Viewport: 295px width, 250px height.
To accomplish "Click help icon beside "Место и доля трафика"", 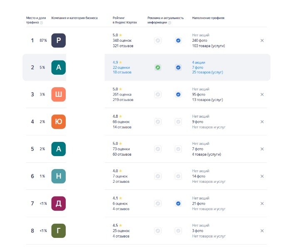I will pyautogui.click(x=42, y=23).
